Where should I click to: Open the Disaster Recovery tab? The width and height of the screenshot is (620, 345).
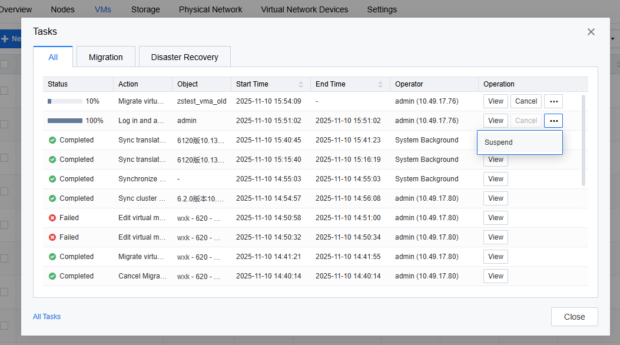click(x=185, y=57)
